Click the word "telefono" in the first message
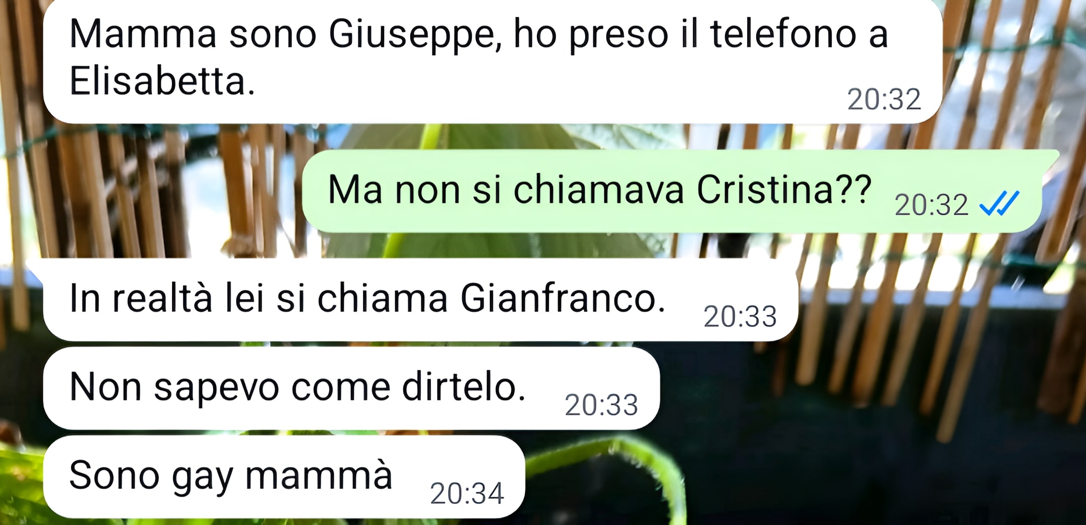Screen dimensions: 1086x525 [x=783, y=34]
